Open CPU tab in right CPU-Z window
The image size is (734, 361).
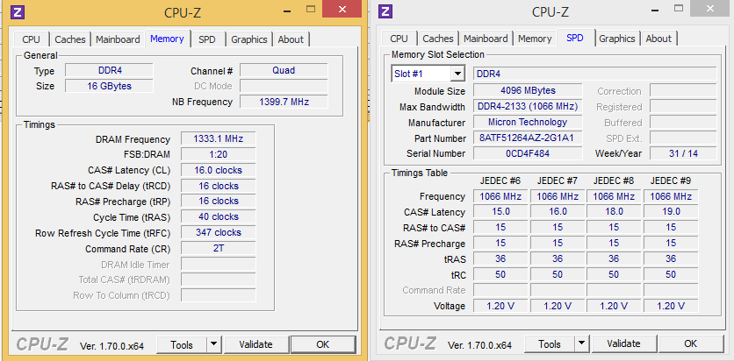(x=399, y=39)
